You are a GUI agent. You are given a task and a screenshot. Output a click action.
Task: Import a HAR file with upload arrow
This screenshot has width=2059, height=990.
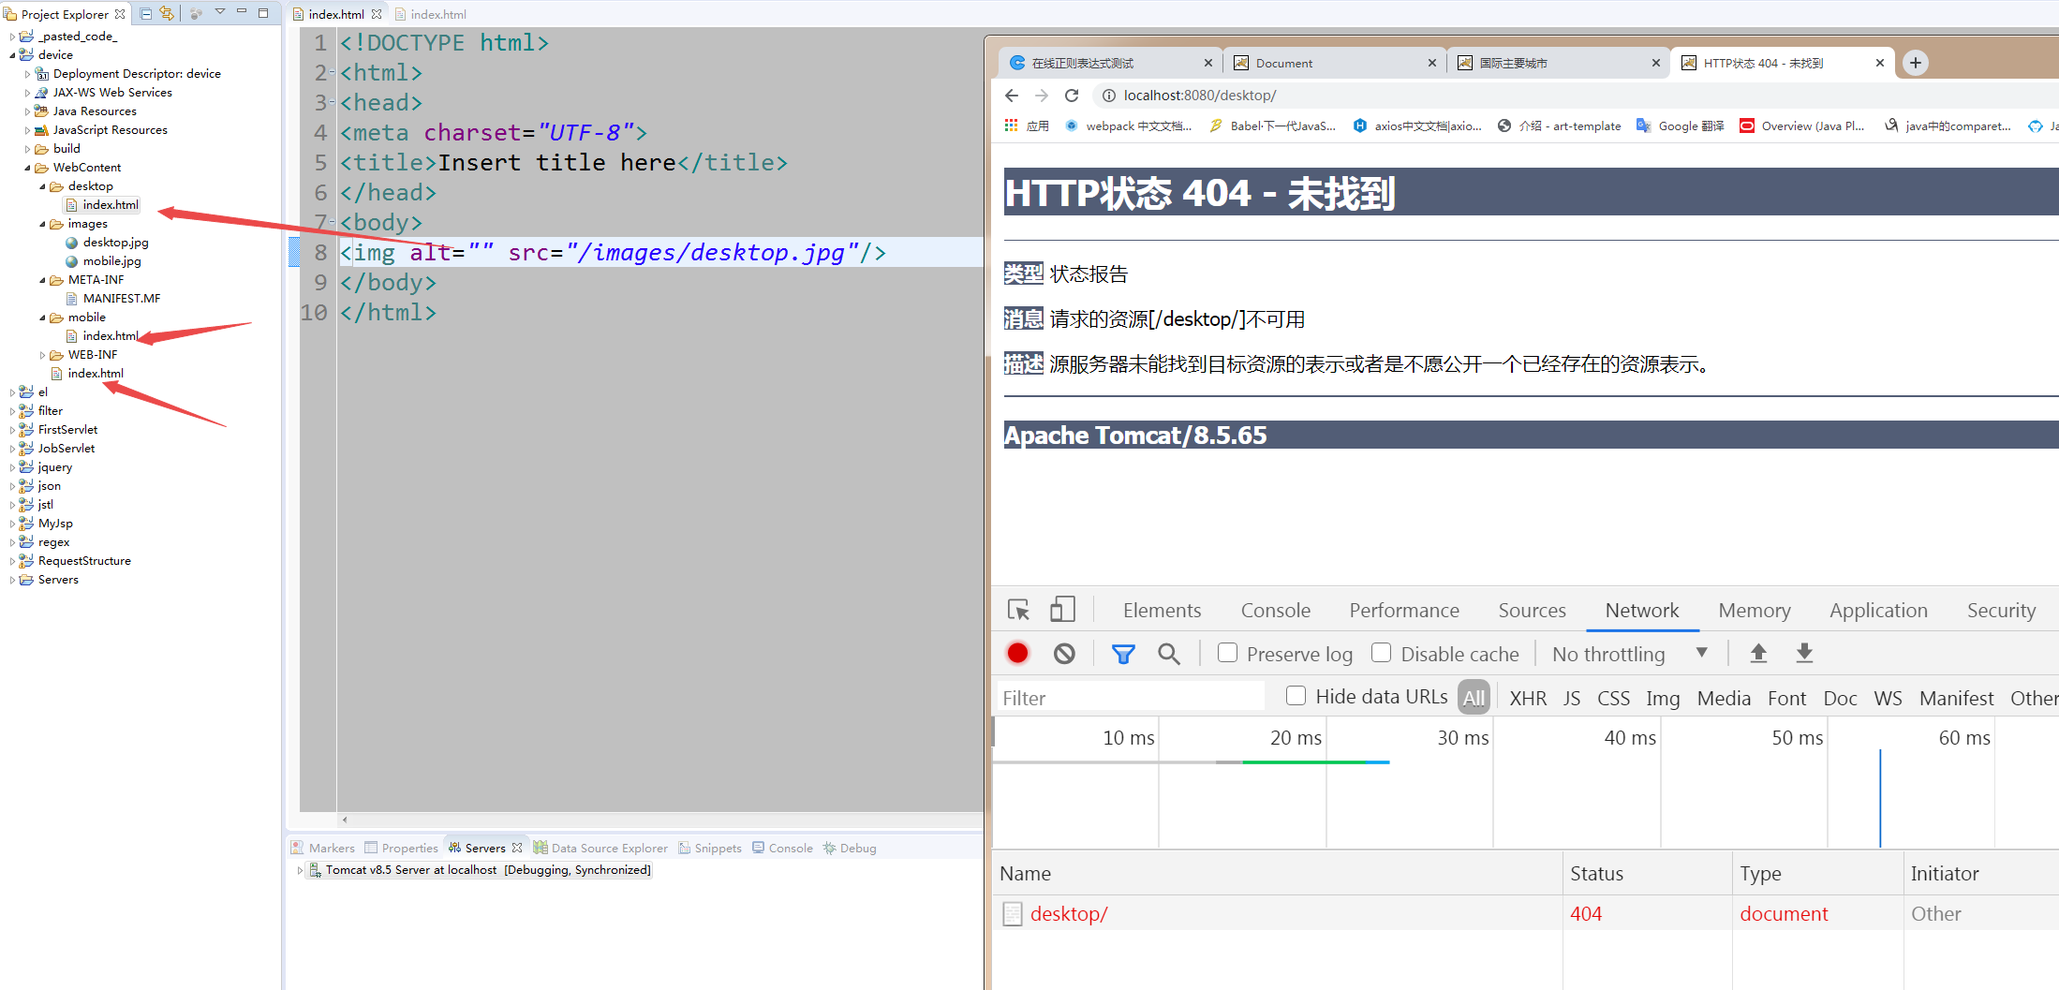tap(1758, 653)
